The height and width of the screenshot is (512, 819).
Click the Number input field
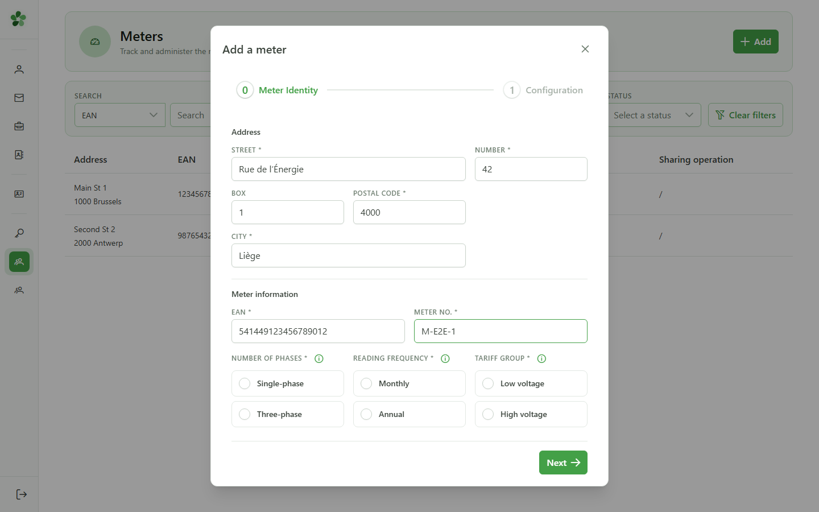(531, 169)
